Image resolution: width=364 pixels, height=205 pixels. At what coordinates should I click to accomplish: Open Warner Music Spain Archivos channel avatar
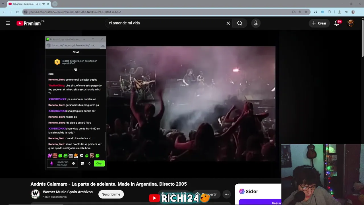[35, 194]
